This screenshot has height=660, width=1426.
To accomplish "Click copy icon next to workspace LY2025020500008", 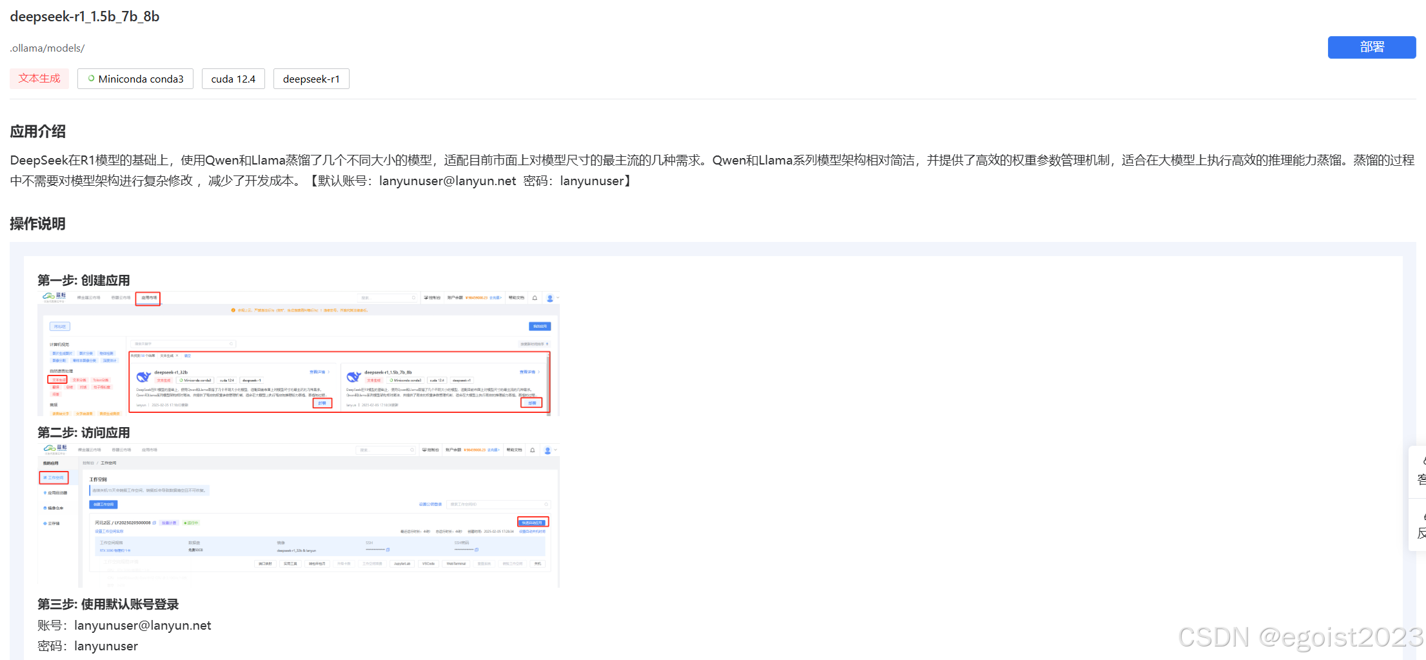I will (153, 523).
